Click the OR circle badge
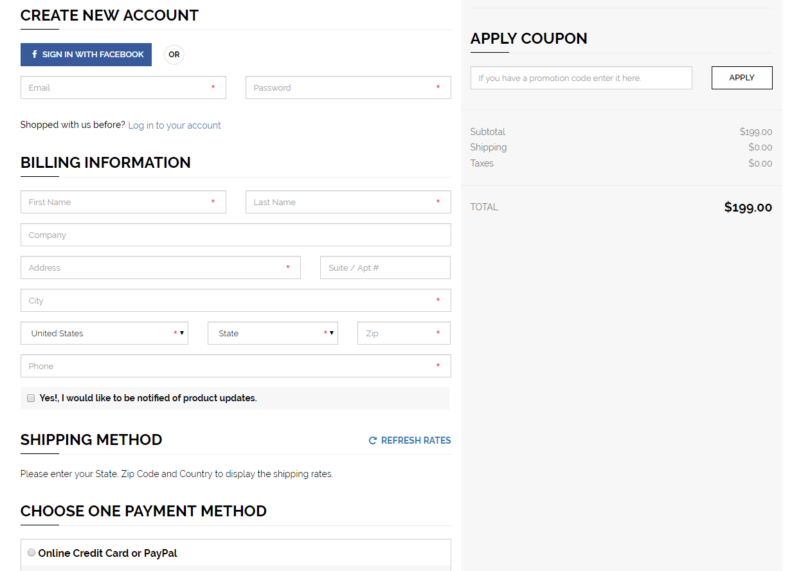The image size is (792, 571). click(x=174, y=55)
